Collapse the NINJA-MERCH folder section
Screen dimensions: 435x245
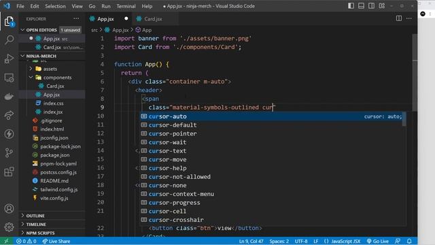coord(22,56)
